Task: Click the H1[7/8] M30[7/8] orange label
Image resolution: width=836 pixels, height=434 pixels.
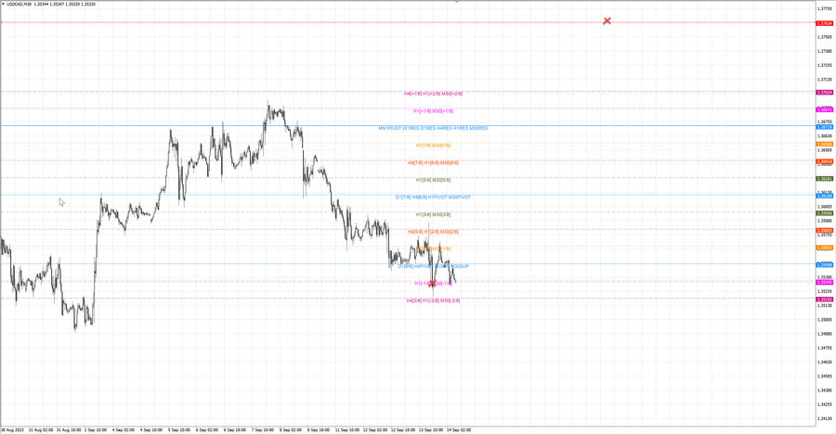Action: coord(433,146)
